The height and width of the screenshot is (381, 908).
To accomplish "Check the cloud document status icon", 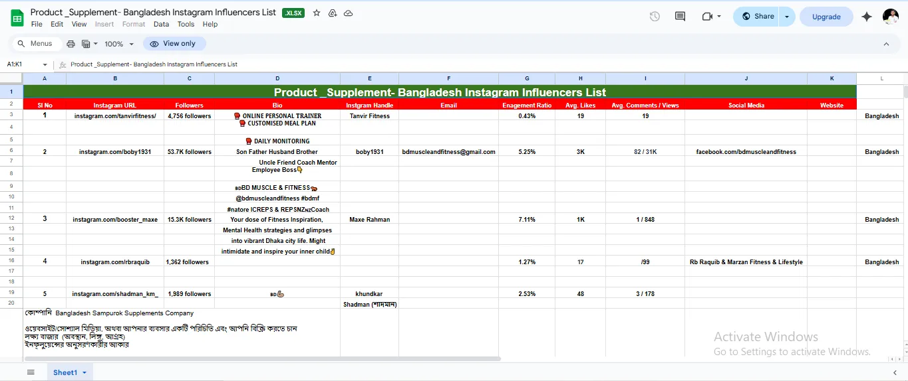I will (x=348, y=13).
